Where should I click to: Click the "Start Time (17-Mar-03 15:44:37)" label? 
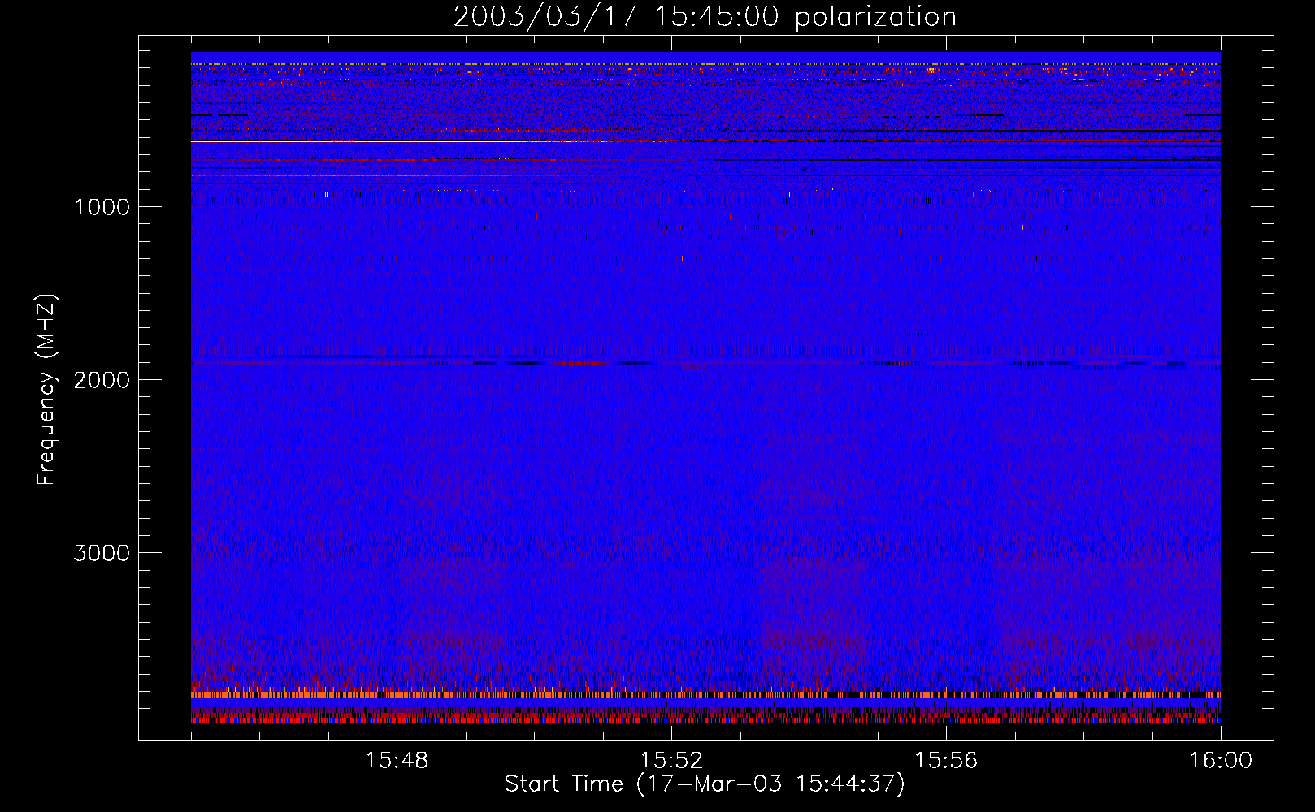pyautogui.click(x=705, y=784)
